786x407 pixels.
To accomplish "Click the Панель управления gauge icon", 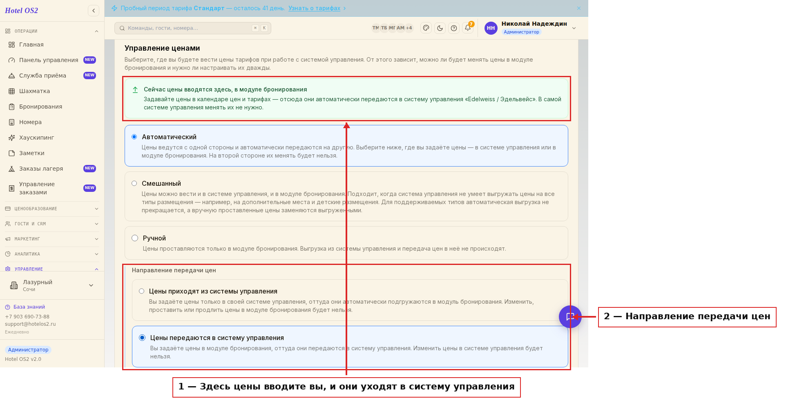I will tap(12, 60).
